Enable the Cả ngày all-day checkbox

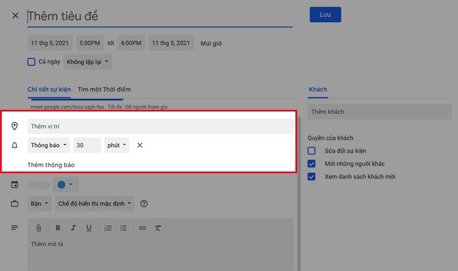coord(31,62)
